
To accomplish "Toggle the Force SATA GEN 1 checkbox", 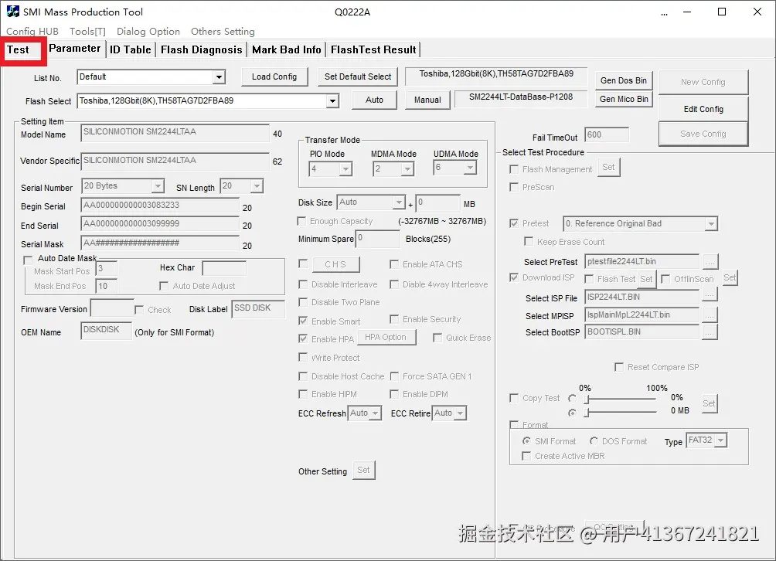I will pyautogui.click(x=394, y=376).
